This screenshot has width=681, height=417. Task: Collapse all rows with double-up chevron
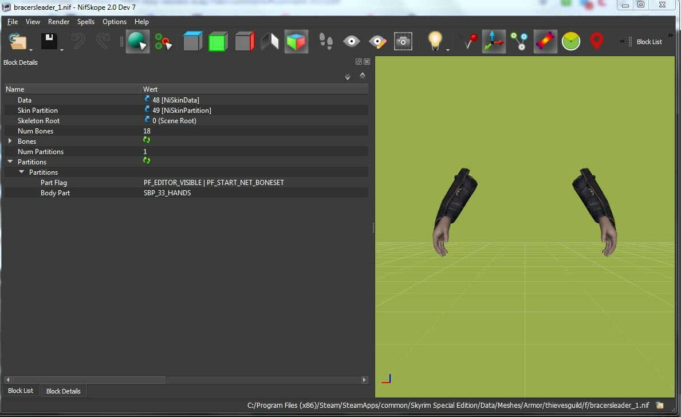coord(362,76)
